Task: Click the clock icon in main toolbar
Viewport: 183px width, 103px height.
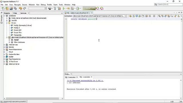Action: pyautogui.click(x=78, y=8)
